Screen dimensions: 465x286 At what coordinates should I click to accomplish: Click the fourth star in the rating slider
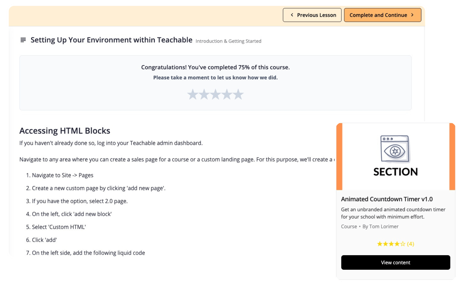coord(227,94)
